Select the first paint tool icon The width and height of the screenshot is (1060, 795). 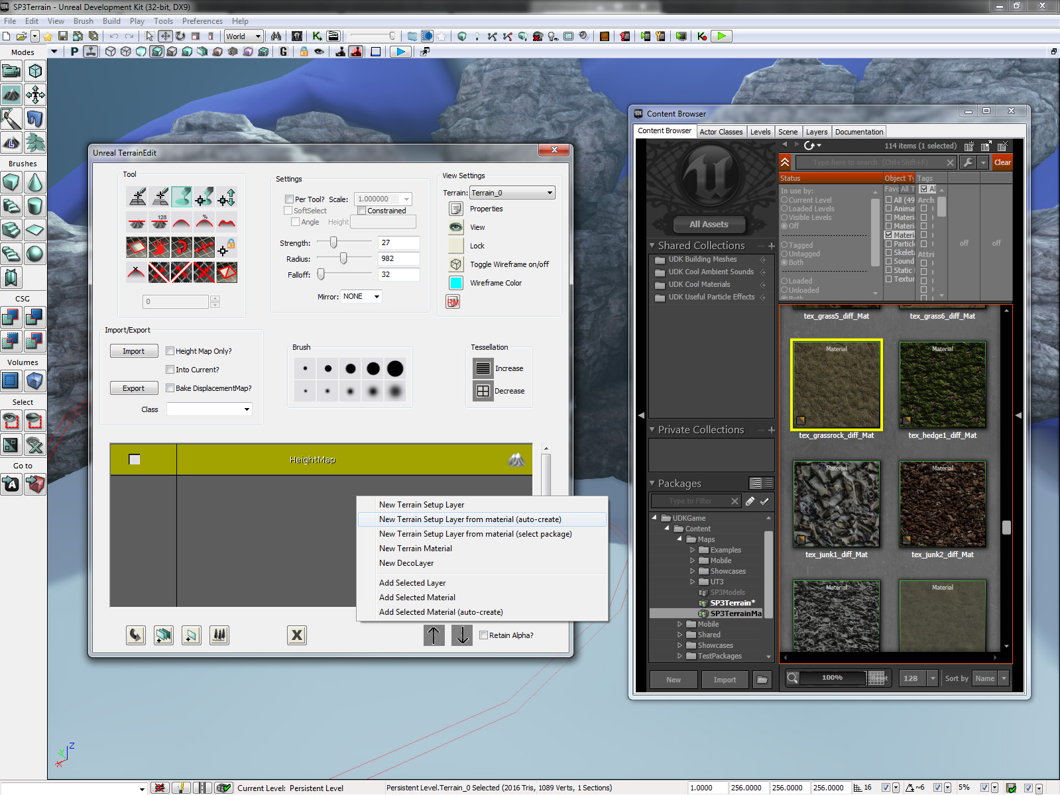coord(137,196)
